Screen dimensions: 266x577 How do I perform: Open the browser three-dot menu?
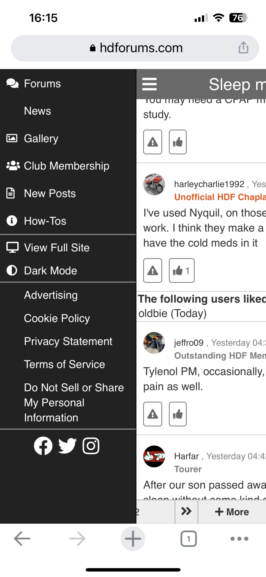pos(239,539)
